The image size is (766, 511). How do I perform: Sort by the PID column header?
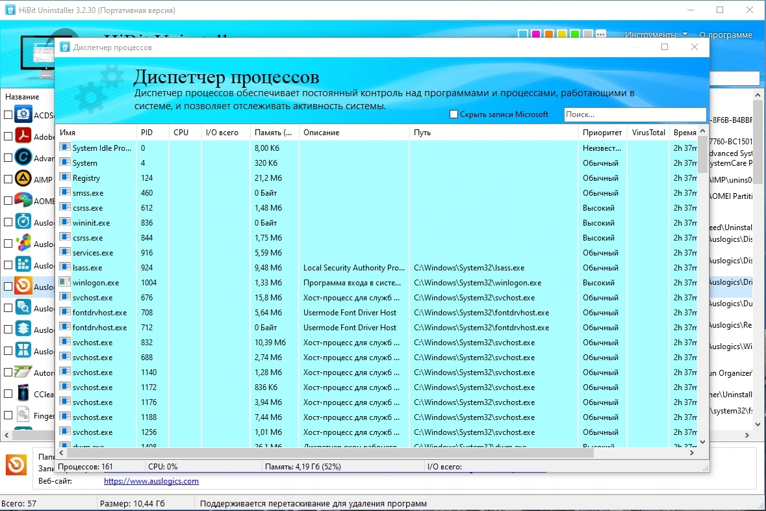[x=153, y=133]
